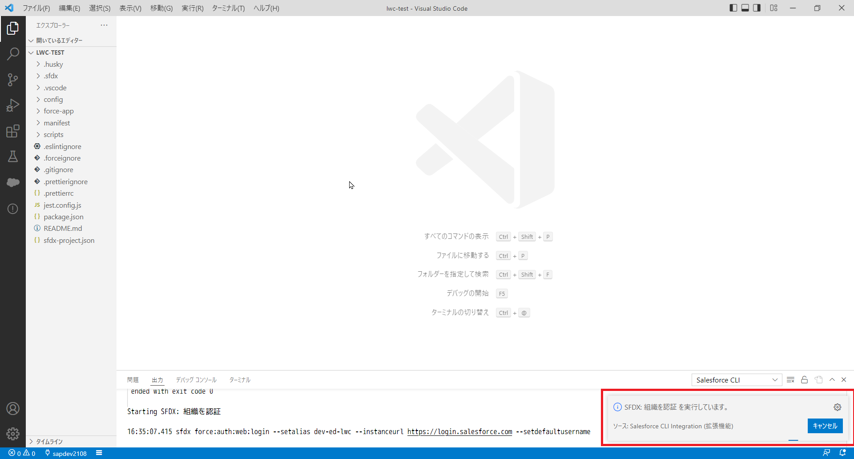This screenshot has width=854, height=459.
Task: Open the Search view in activity bar
Action: (13, 54)
